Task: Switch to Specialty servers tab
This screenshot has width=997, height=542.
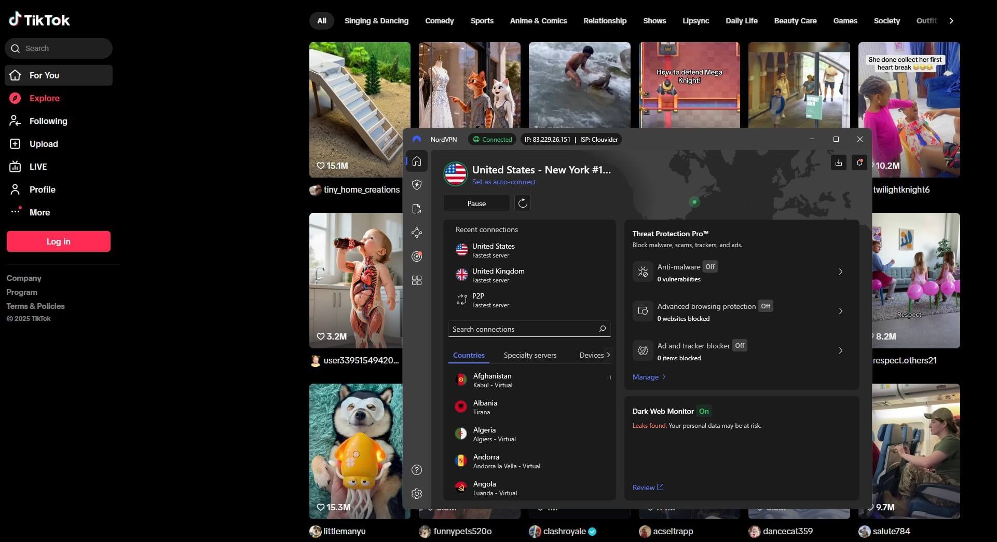Action: coord(530,355)
